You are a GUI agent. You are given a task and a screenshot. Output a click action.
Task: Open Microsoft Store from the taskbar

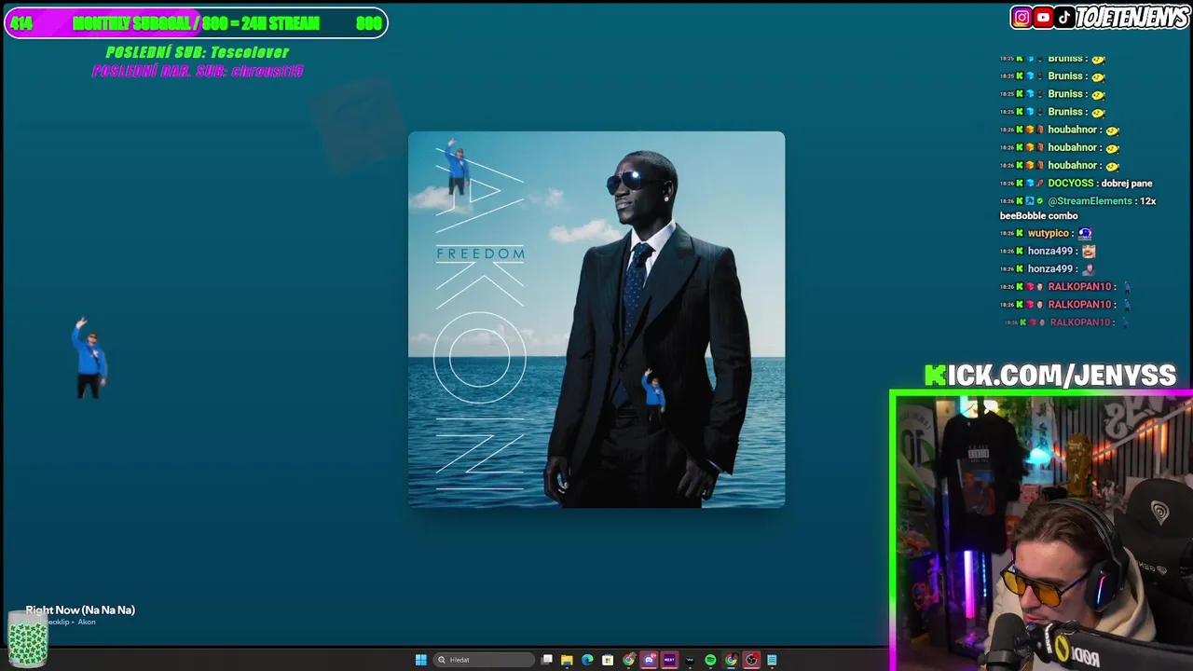tap(608, 660)
